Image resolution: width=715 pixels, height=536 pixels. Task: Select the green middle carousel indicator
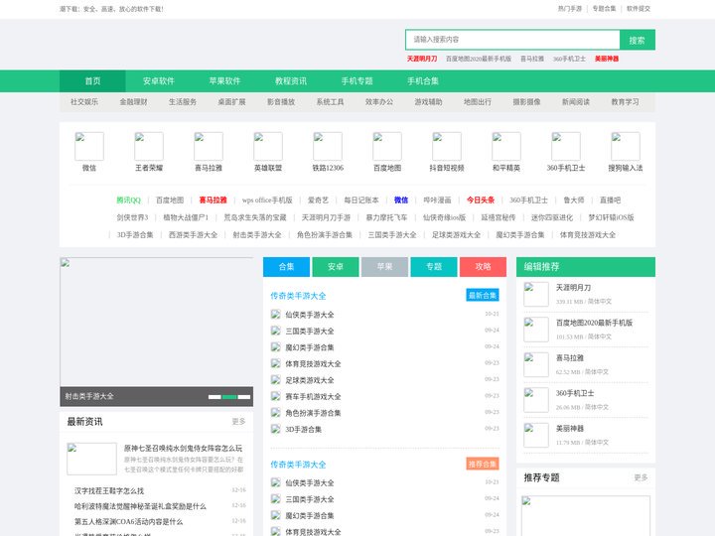[229, 397]
